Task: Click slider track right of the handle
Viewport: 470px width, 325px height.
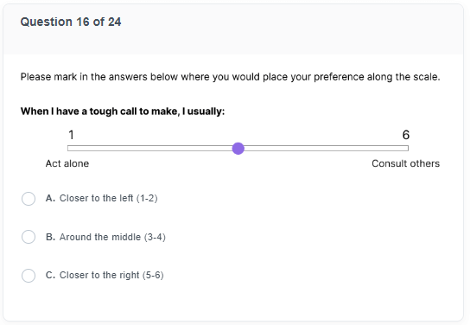Action: tap(327, 148)
